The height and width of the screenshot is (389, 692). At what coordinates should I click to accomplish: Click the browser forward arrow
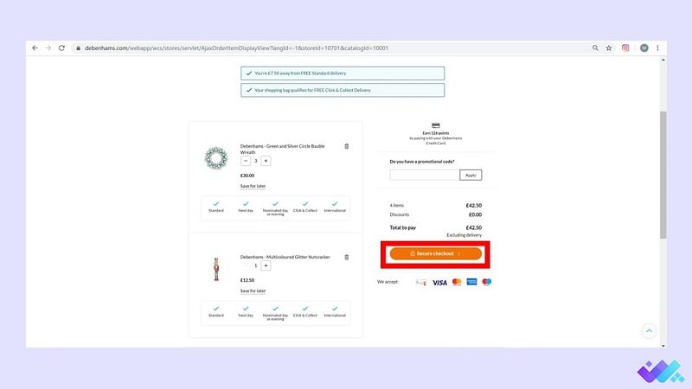pos(48,48)
